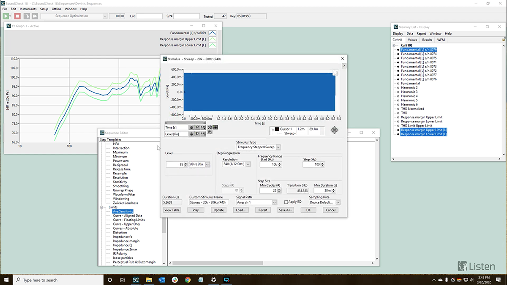Click the Play button in Stimulus dialog
This screenshot has width=507, height=285.
point(196,210)
